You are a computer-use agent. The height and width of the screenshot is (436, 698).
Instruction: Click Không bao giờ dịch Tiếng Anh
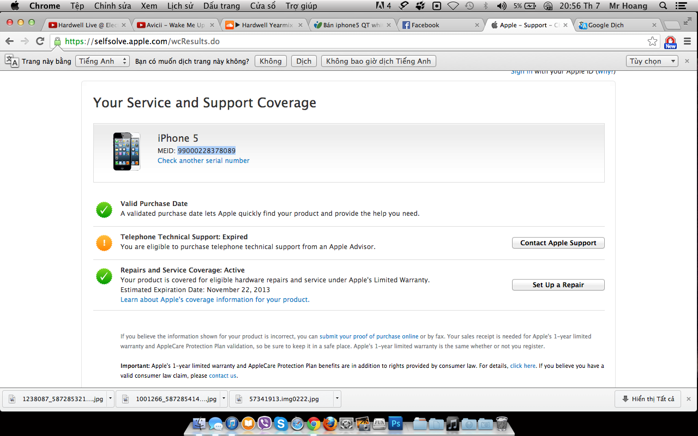(x=378, y=61)
